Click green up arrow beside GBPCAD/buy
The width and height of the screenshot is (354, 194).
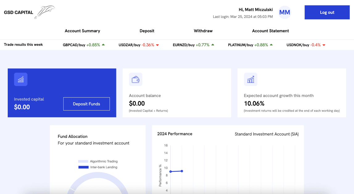point(103,45)
